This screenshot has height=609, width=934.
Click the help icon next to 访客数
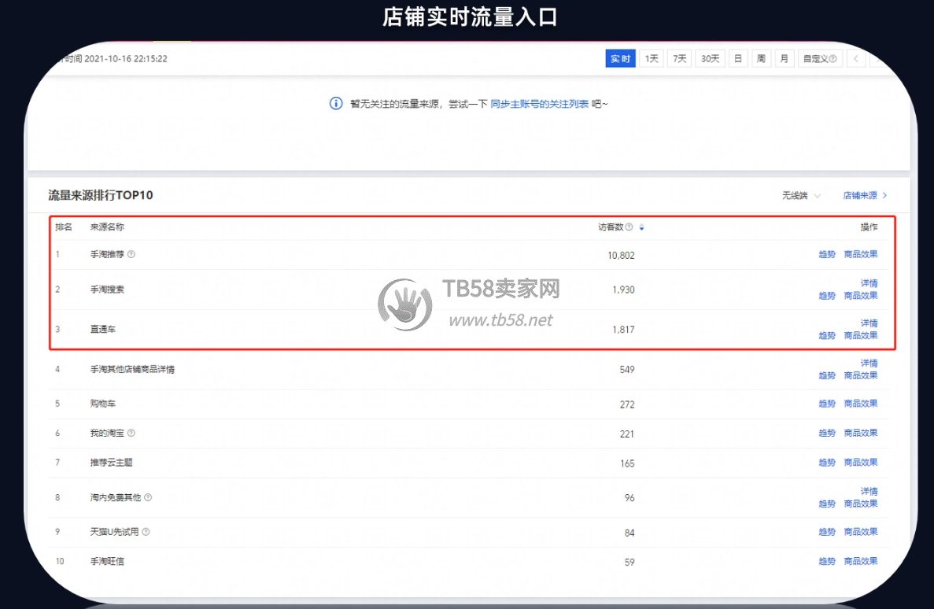click(x=629, y=227)
